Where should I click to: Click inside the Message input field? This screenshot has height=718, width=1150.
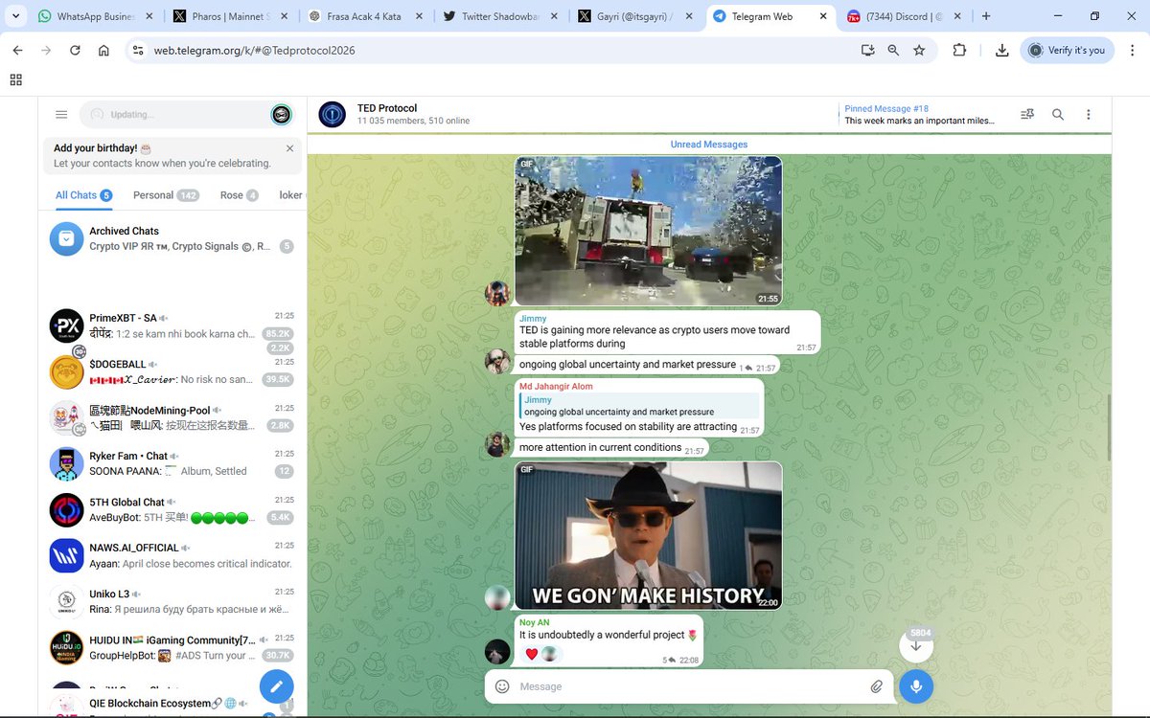pos(671,686)
